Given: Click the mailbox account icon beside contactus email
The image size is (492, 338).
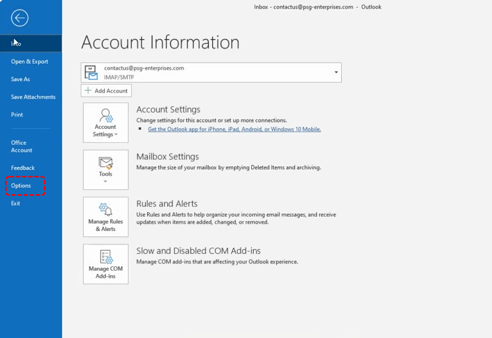Looking at the screenshot, I should [x=91, y=72].
